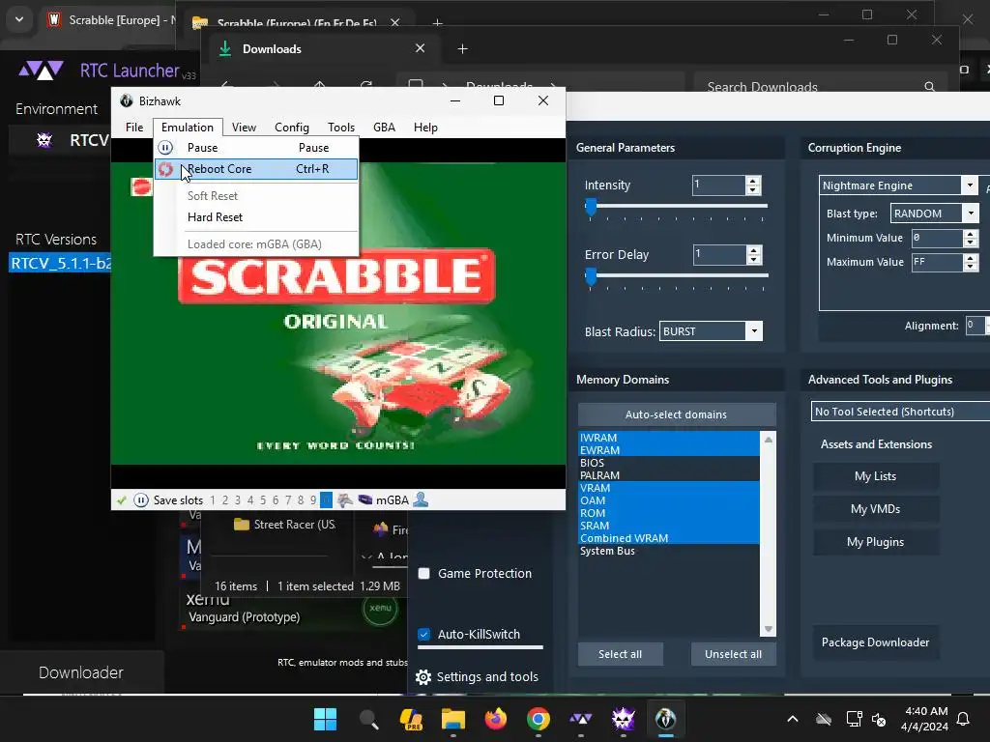Open the Package Downloader button

click(x=876, y=642)
